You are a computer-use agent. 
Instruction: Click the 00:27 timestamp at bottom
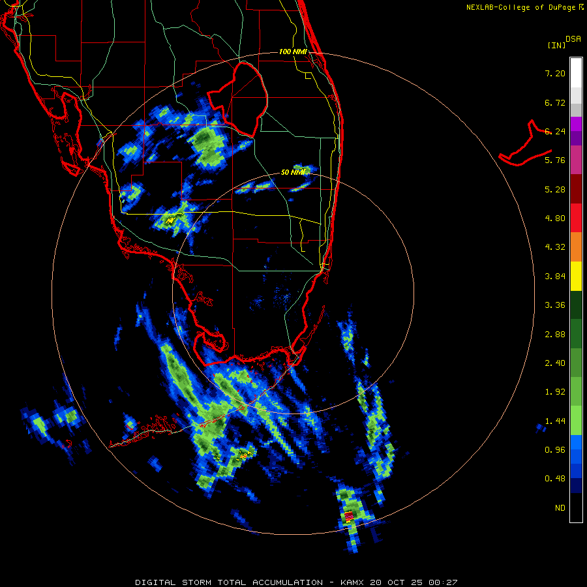(443, 582)
